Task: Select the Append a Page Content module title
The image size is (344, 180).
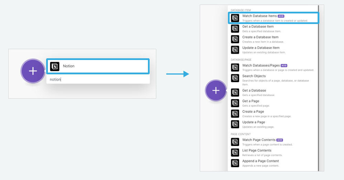Action: click(260, 161)
